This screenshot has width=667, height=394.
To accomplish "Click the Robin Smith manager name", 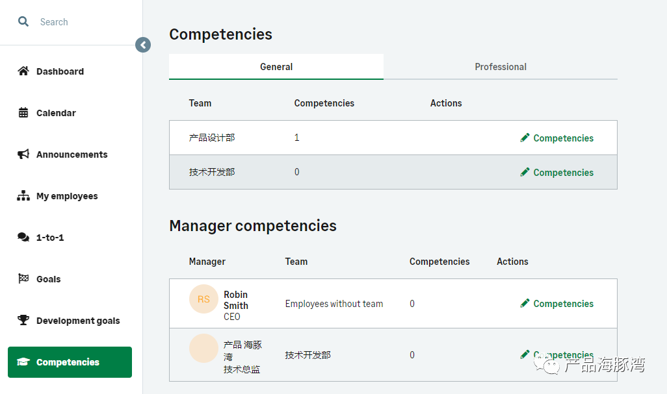I will pos(236,300).
